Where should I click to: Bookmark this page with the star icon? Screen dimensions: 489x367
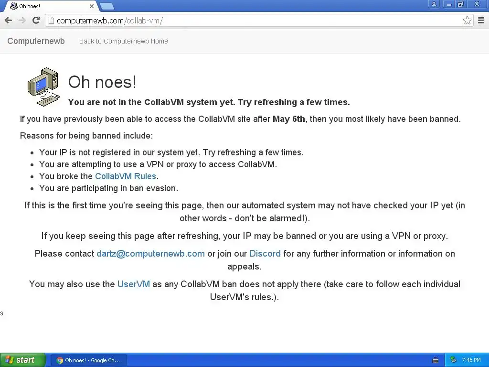[467, 21]
